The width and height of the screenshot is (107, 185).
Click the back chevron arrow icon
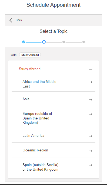pos(11,20)
